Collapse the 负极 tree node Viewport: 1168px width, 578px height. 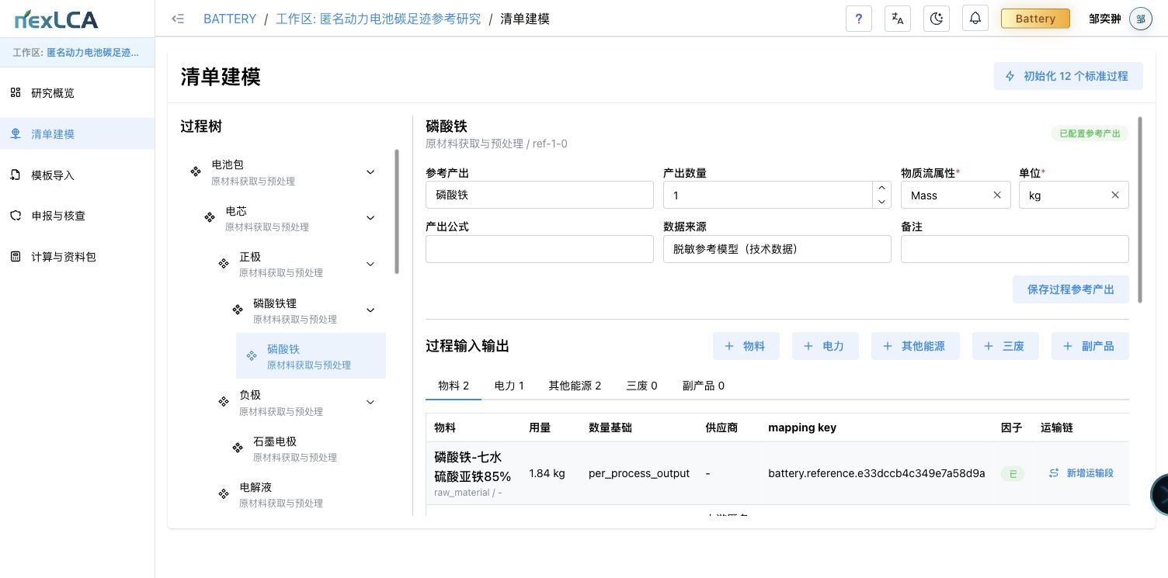pyautogui.click(x=370, y=402)
